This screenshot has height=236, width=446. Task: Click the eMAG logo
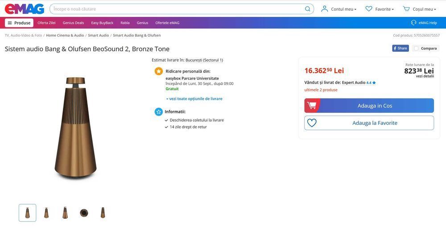pyautogui.click(x=25, y=9)
